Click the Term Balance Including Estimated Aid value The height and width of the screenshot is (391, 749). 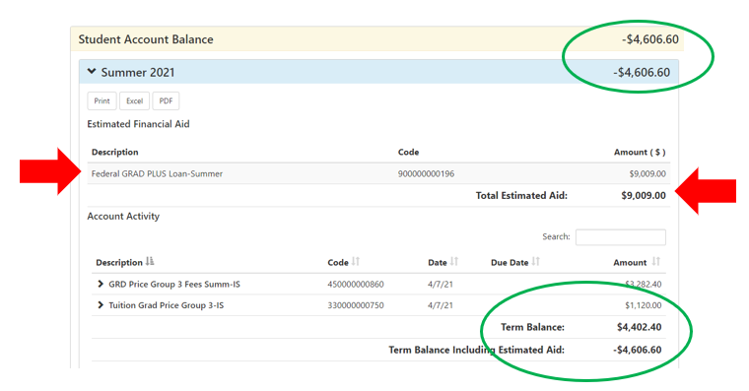[638, 350]
